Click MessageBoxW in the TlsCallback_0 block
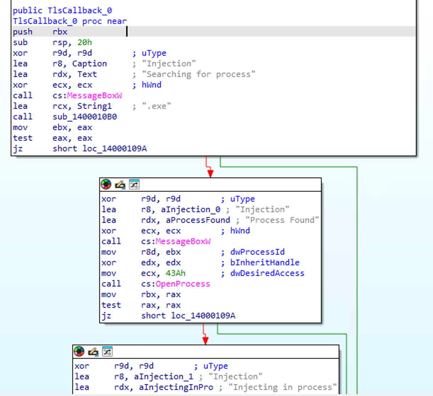This screenshot has width=433, height=396. click(94, 95)
